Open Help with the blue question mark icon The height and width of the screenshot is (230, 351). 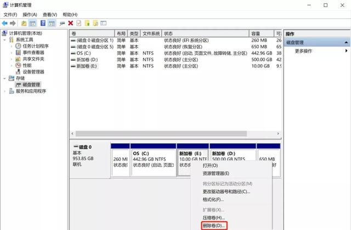[x=43, y=23]
